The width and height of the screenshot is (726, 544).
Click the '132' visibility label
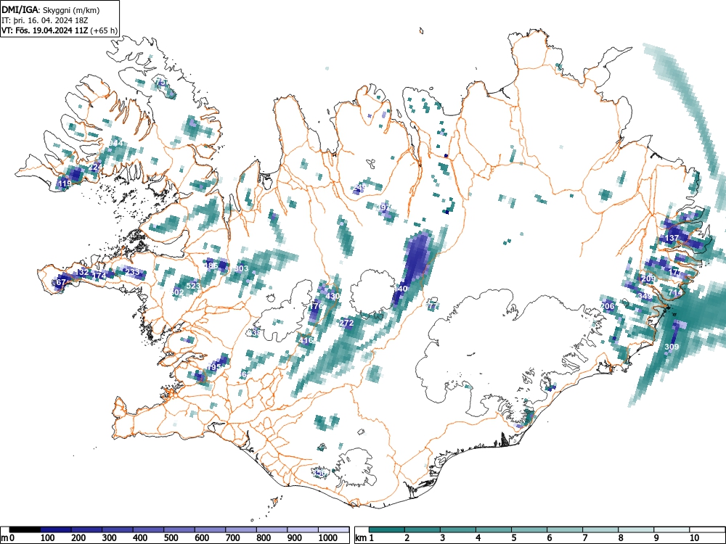coord(81,272)
